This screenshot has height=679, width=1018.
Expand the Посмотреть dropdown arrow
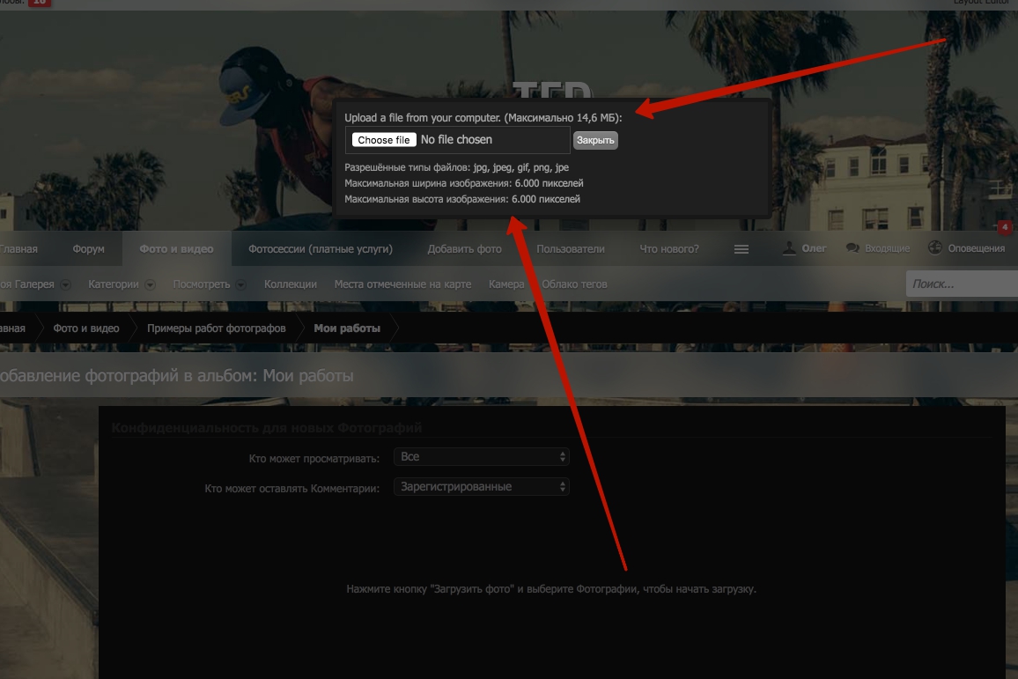(242, 284)
